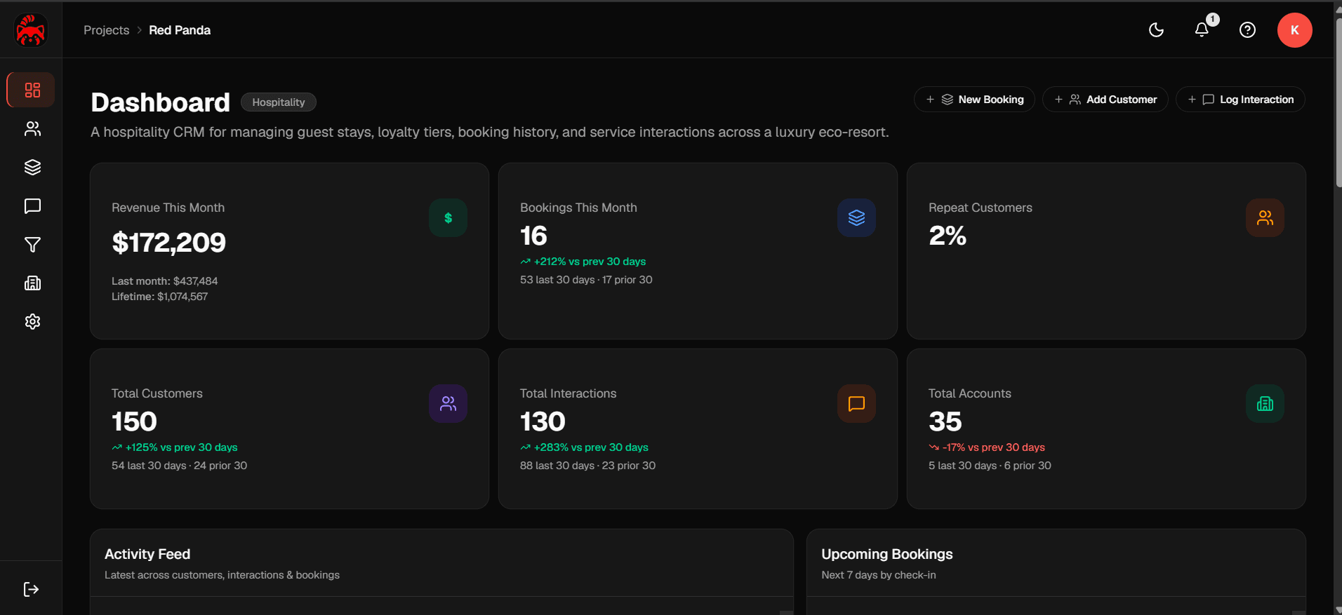Click the Upcoming Bookings heading
The image size is (1342, 615).
[x=887, y=554]
